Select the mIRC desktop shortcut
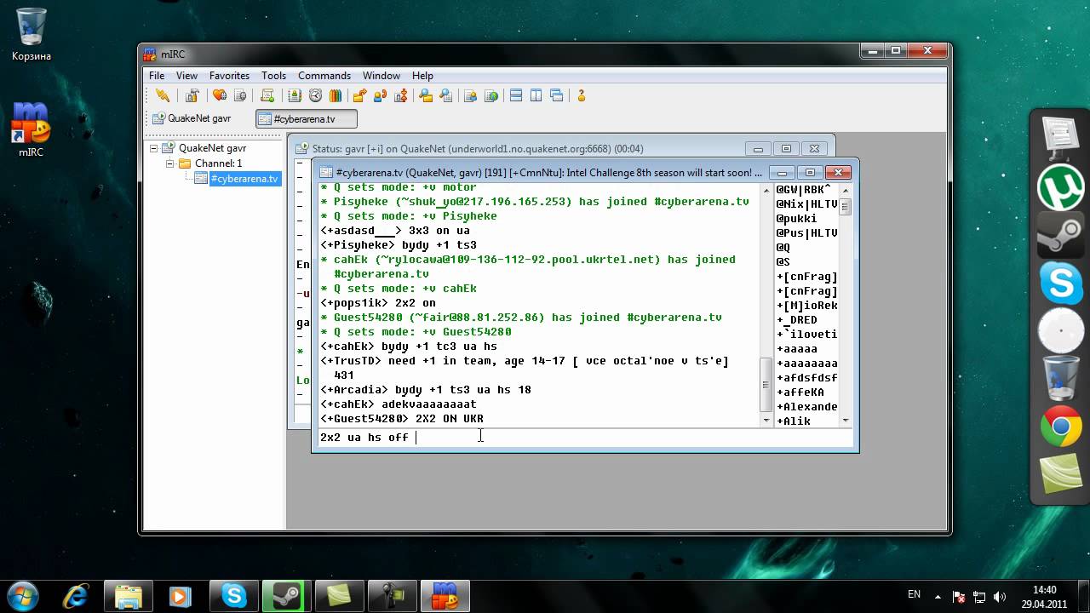This screenshot has height=613, width=1090. pos(31,129)
